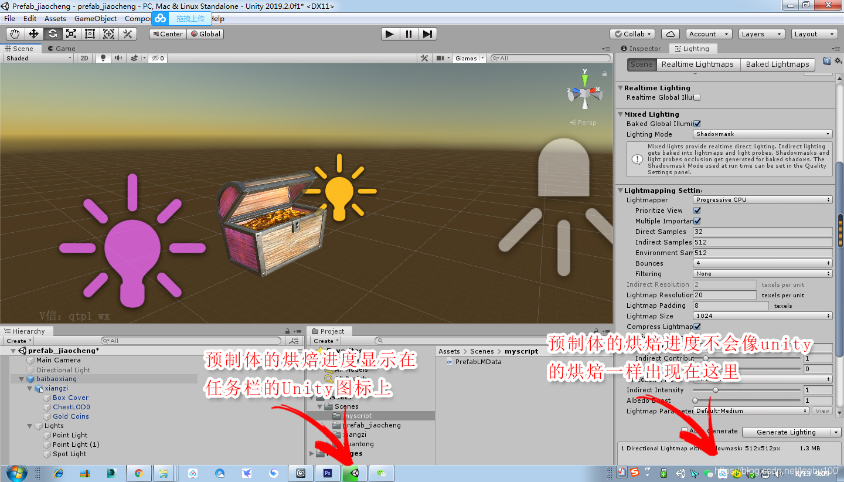The image size is (844, 482).
Task: Toggle the scene gizmo lock icon
Action: pos(604,73)
